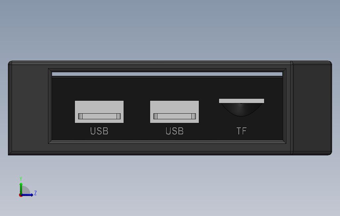Click the light slot opening above panel

[x=167, y=74]
